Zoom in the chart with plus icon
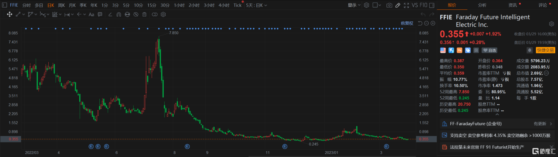 pyautogui.click(x=433, y=23)
